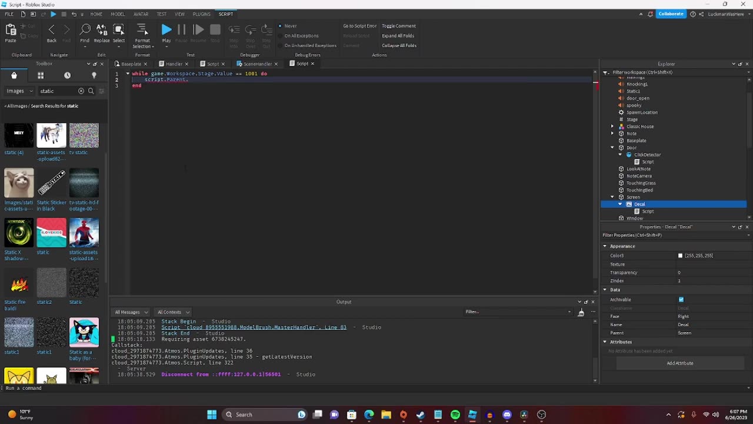Image resolution: width=753 pixels, height=424 pixels.
Task: Open the All Contexts output dropdown
Action: pyautogui.click(x=172, y=312)
